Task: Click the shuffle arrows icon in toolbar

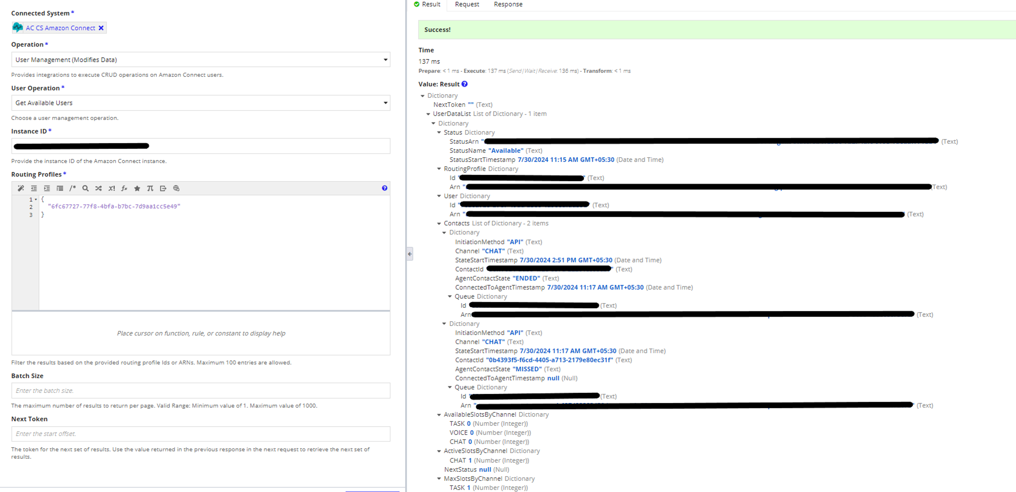Action: point(98,188)
